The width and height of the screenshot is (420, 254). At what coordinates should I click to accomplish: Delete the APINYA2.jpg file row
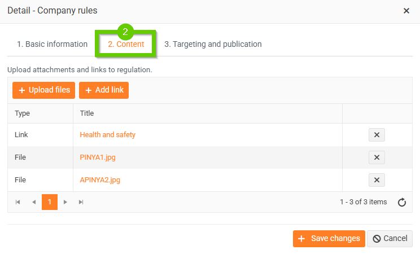click(x=377, y=180)
